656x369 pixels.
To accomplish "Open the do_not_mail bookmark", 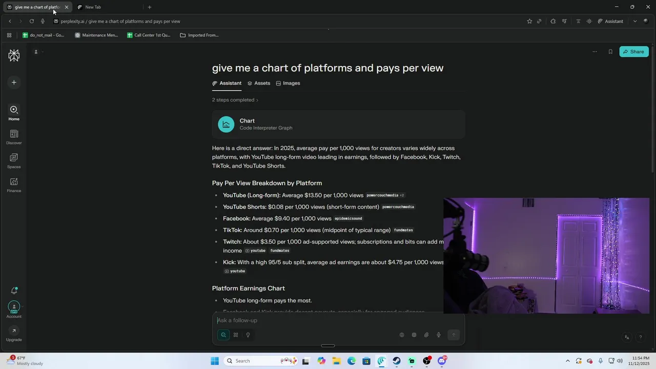I will pyautogui.click(x=44, y=35).
